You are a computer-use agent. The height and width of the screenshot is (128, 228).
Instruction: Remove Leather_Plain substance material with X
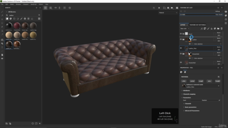[218, 86]
